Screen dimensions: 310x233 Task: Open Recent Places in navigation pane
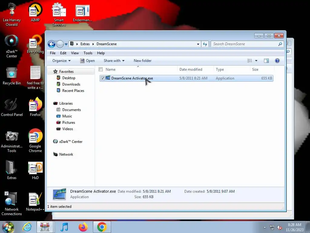tap(73, 90)
